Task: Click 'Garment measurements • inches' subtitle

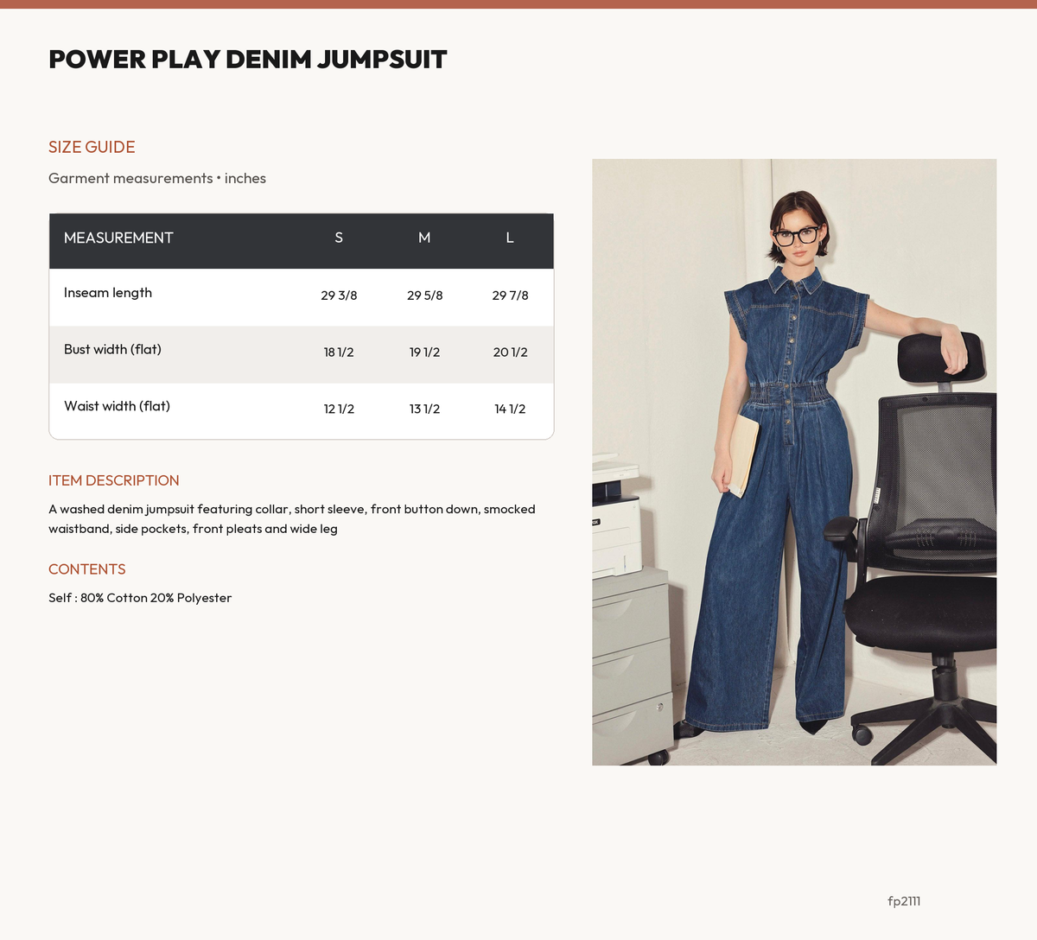Action: tap(157, 178)
